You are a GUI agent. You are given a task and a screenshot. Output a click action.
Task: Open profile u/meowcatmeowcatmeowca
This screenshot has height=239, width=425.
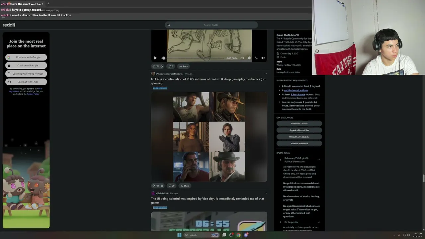click(169, 74)
